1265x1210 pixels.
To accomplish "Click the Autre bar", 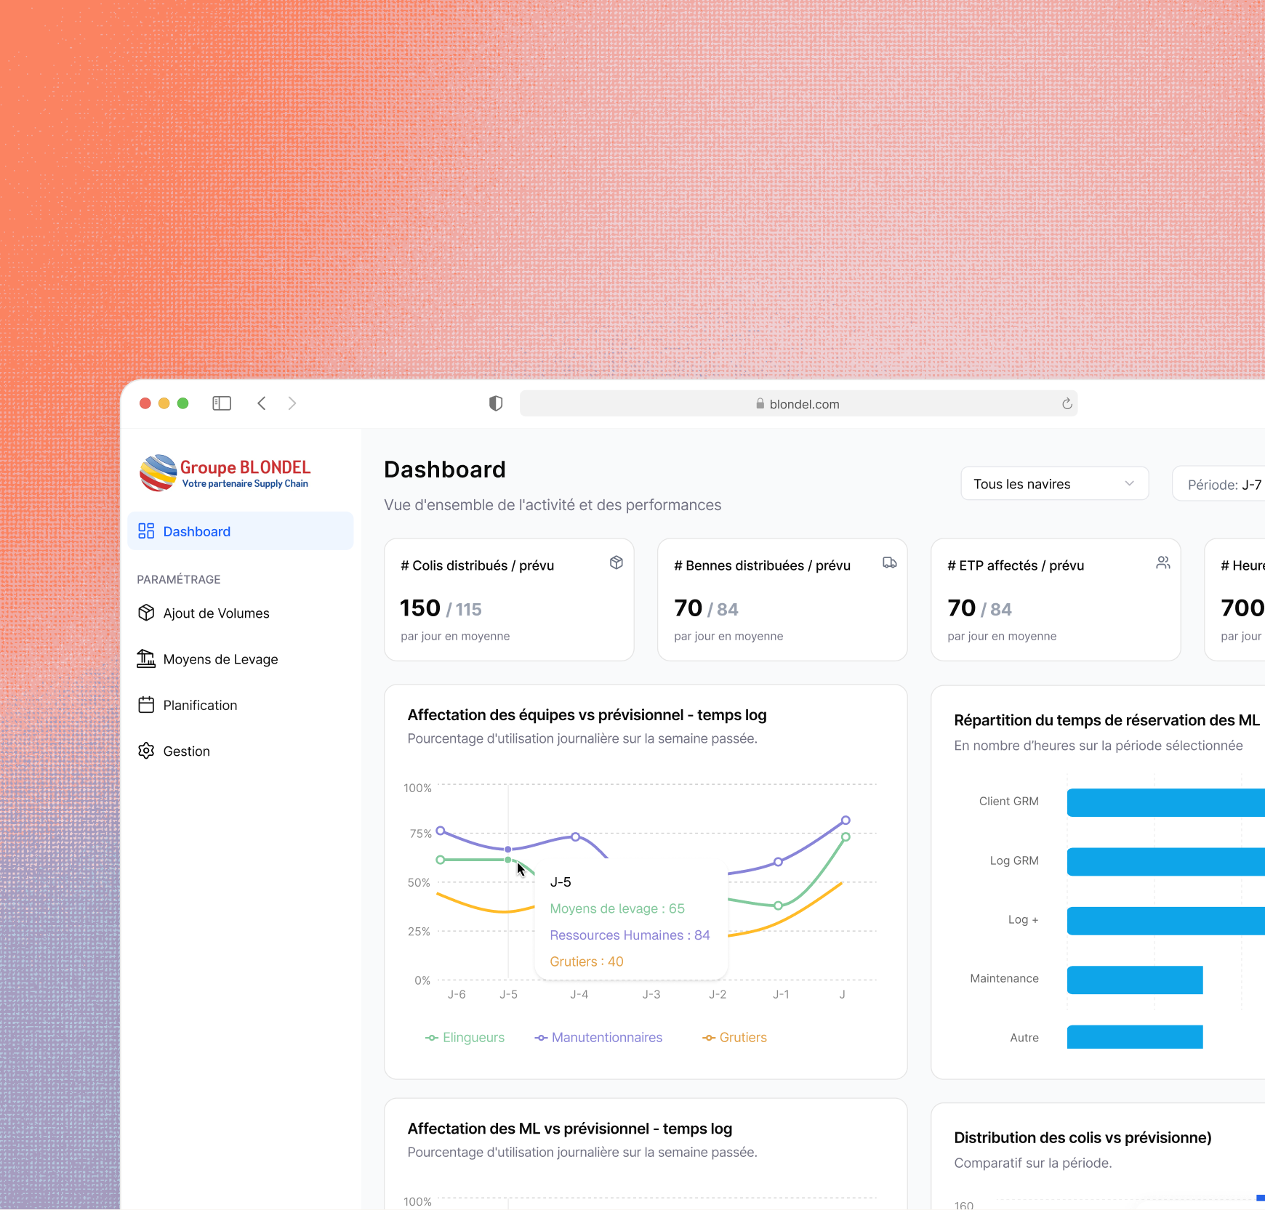I will point(1135,1037).
